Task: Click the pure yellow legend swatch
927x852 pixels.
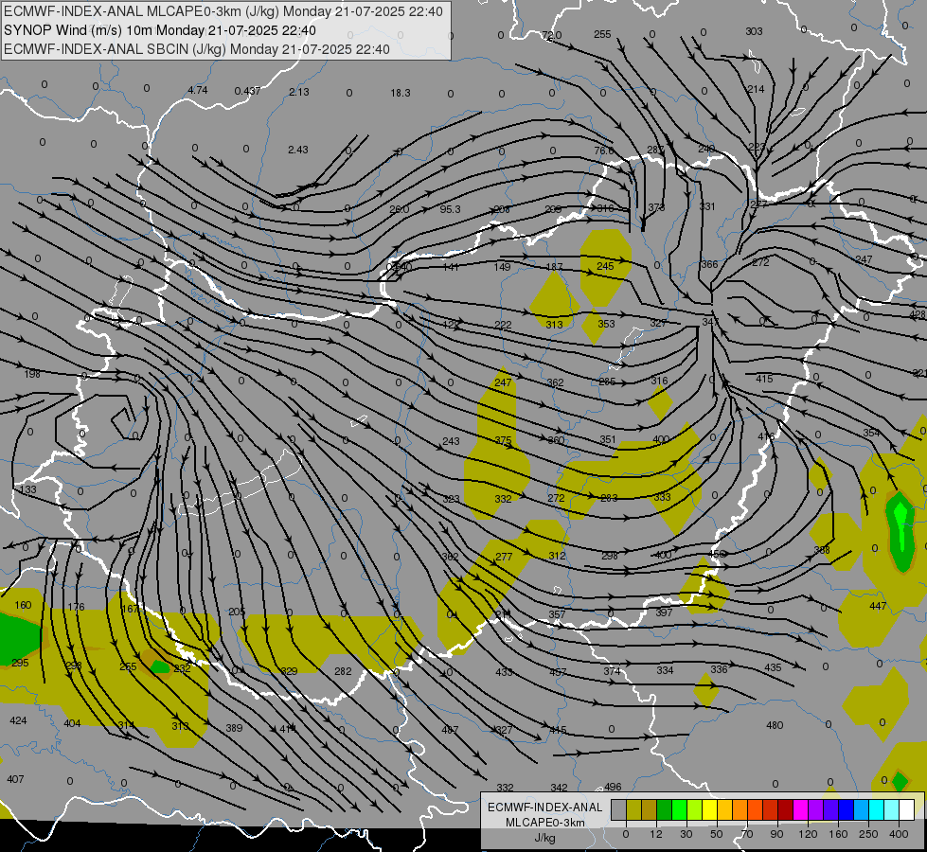Action: [x=709, y=809]
